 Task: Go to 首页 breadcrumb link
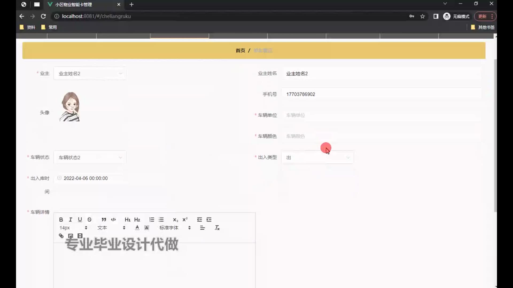click(240, 50)
